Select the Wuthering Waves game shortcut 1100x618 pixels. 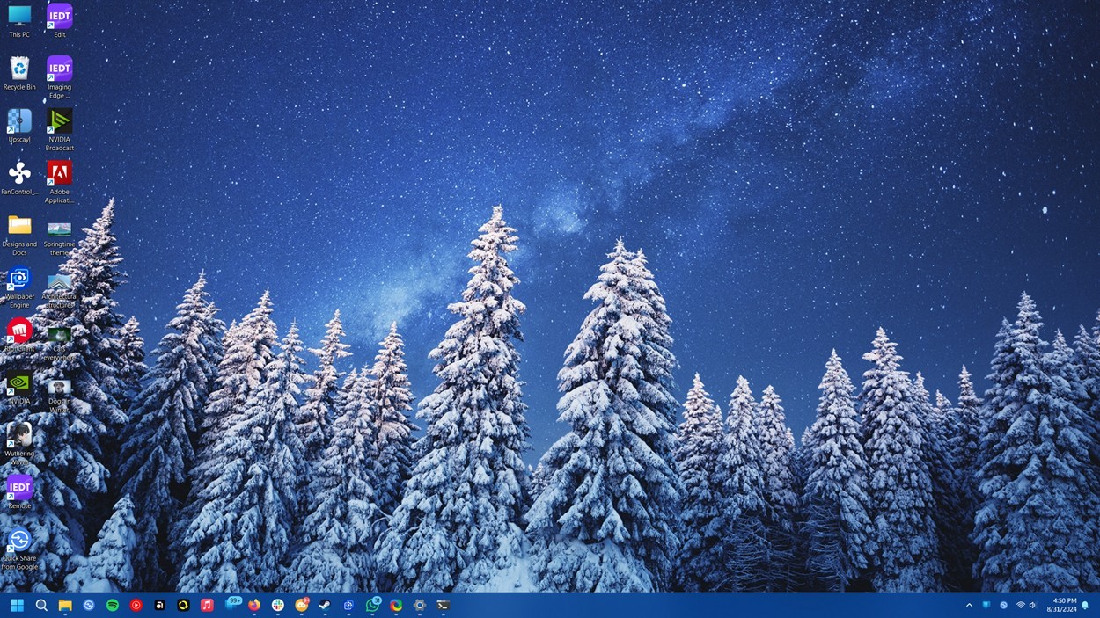[19, 443]
